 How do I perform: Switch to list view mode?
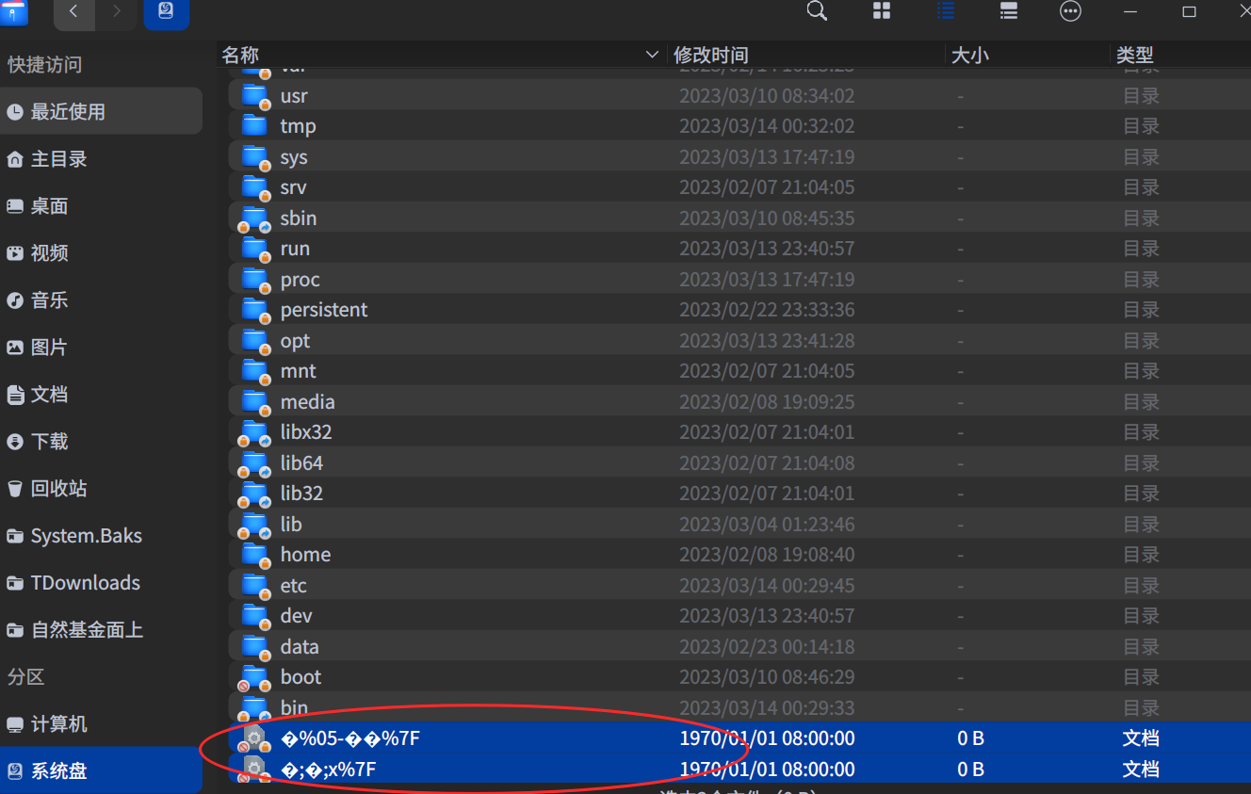pyautogui.click(x=946, y=11)
